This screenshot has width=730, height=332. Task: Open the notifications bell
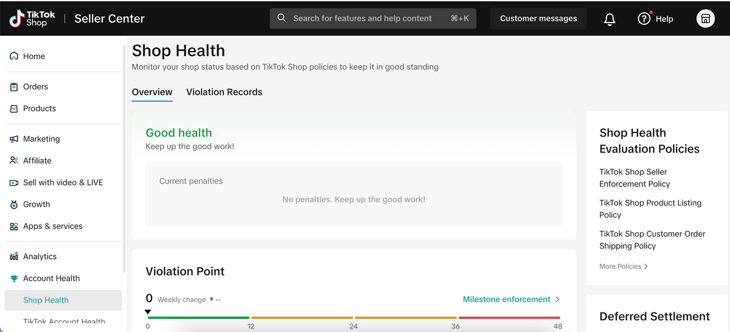[610, 19]
